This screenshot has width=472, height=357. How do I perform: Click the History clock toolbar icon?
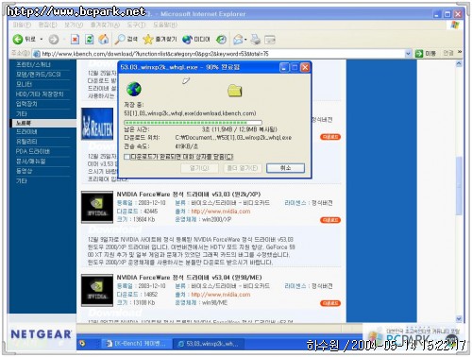[x=221, y=40]
